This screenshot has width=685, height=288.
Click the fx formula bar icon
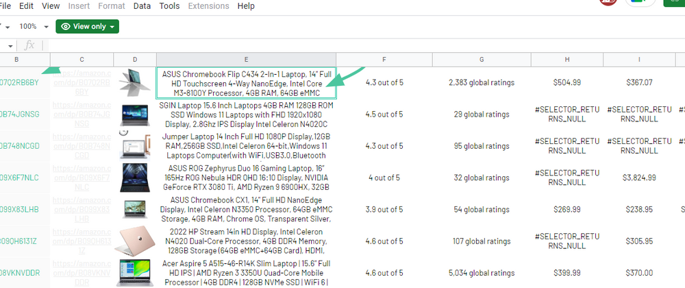pyautogui.click(x=29, y=45)
